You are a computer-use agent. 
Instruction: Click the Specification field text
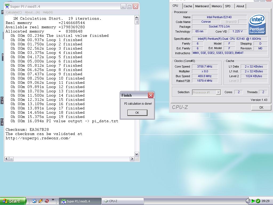click(230, 39)
